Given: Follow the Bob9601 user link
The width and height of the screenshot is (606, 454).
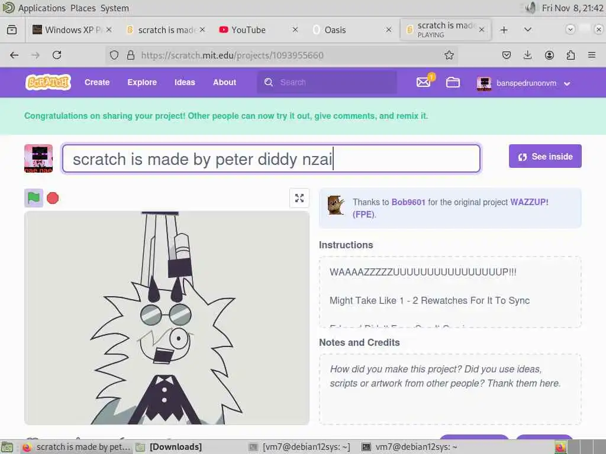Looking at the screenshot, I should pyautogui.click(x=408, y=202).
